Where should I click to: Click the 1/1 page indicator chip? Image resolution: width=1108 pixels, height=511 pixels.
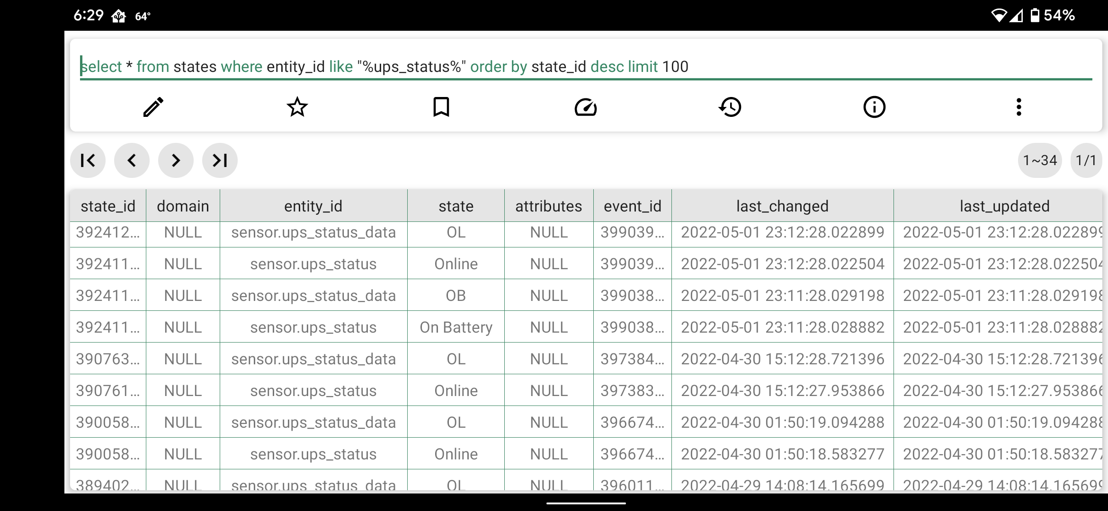[x=1087, y=160]
